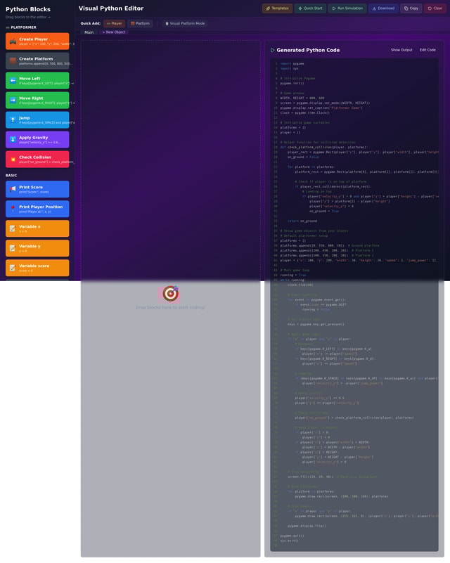The image size is (450, 563).
Task: Open the Templates button
Action: [277, 8]
